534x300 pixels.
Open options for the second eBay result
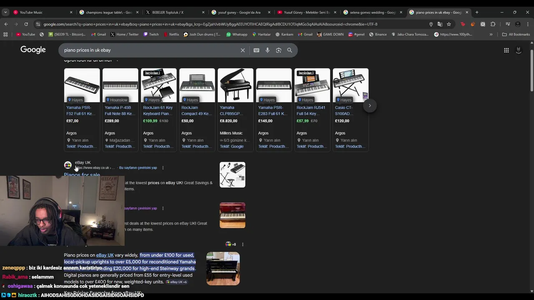click(x=163, y=208)
